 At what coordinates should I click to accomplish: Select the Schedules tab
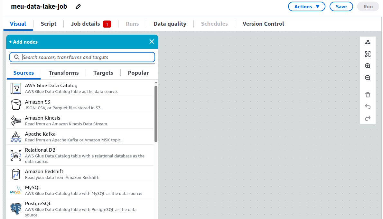[214, 24]
